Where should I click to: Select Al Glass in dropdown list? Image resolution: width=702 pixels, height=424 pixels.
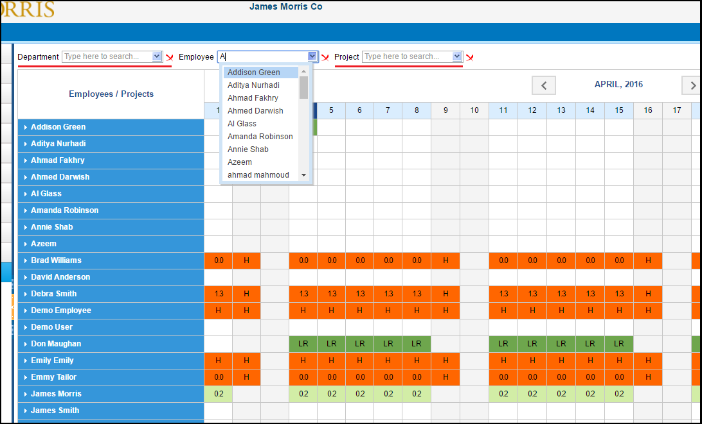pyautogui.click(x=260, y=124)
